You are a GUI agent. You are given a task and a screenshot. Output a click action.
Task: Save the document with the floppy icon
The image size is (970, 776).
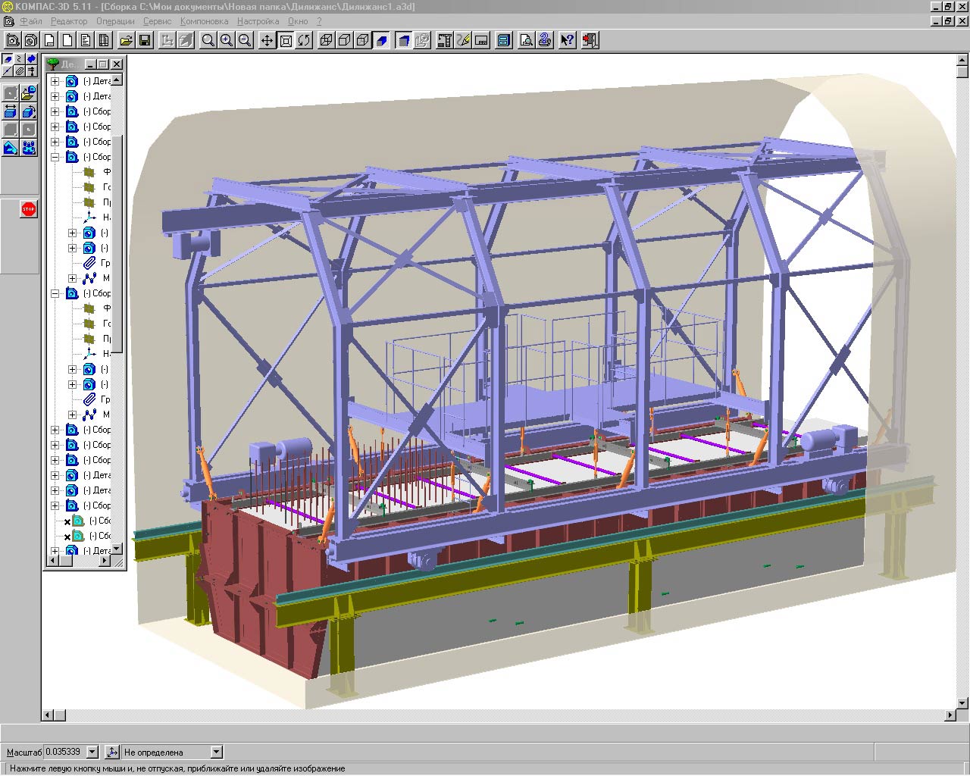(145, 40)
